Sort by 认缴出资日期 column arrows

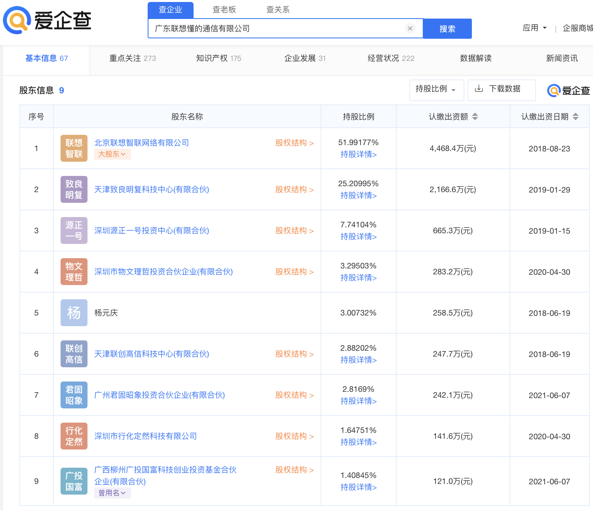click(576, 117)
